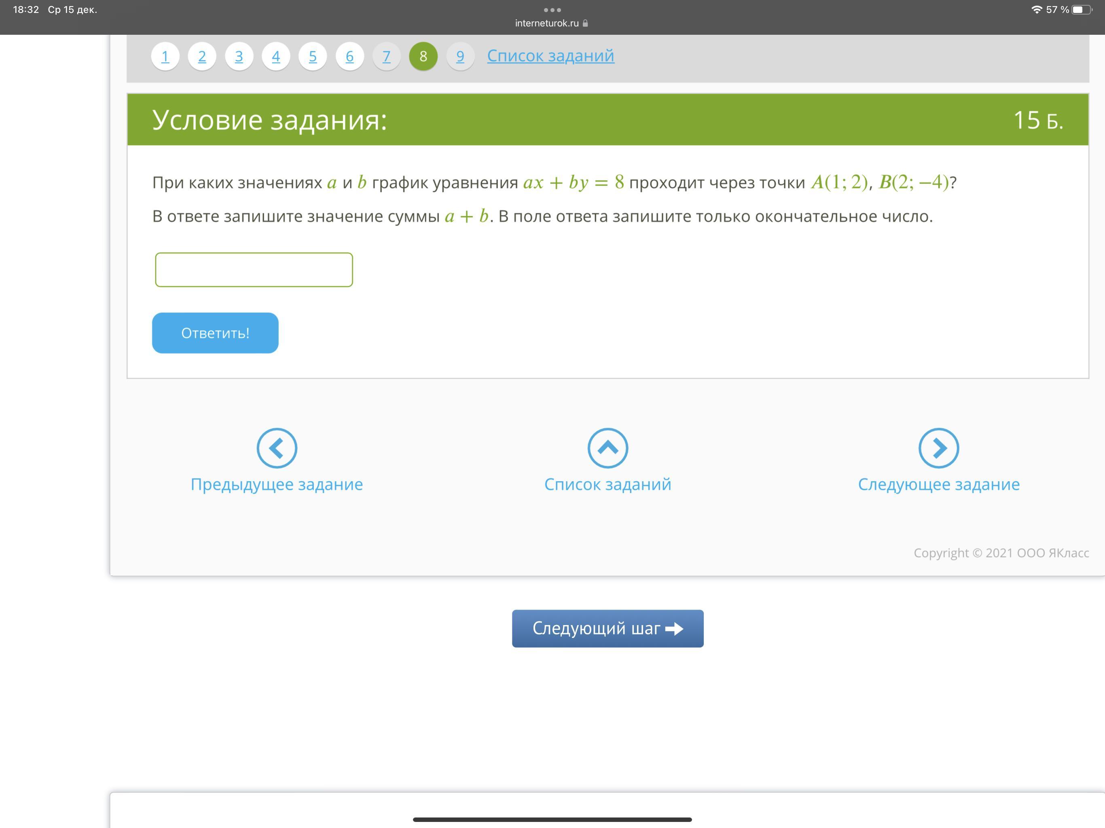This screenshot has height=828, width=1105.
Task: Tap the Wi-Fi status icon
Action: [x=1036, y=10]
